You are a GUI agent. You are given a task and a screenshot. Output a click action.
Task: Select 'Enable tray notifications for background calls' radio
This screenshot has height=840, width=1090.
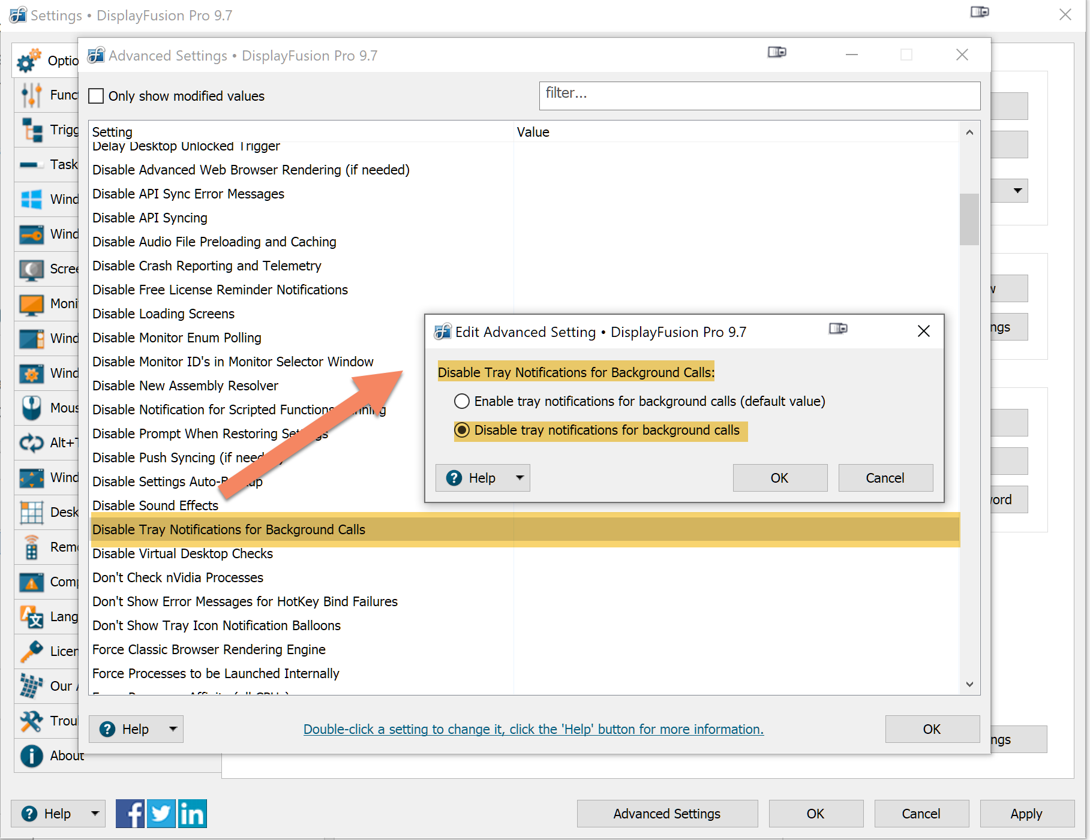pyautogui.click(x=462, y=401)
